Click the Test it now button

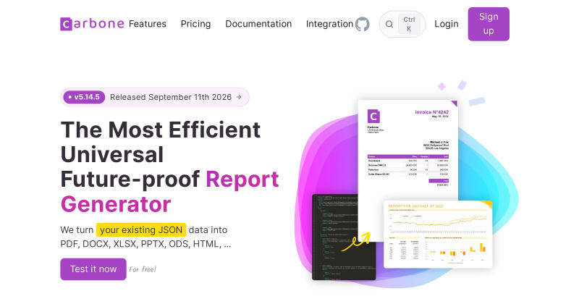point(93,269)
